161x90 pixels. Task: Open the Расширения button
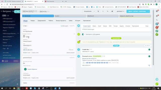[x=88, y=11]
